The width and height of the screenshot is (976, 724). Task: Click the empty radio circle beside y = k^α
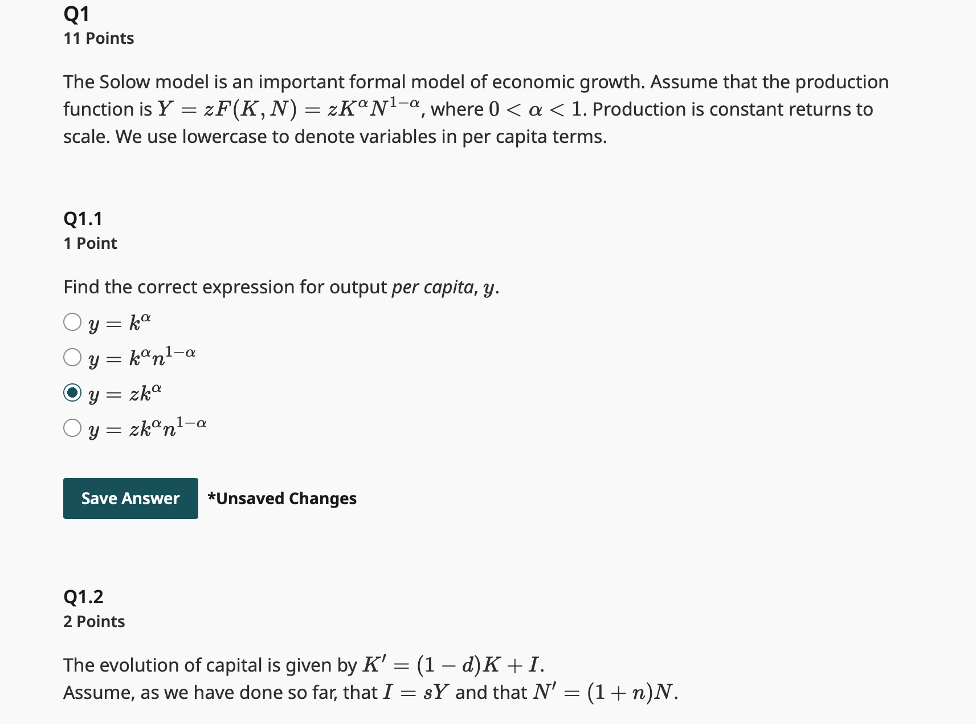click(72, 322)
